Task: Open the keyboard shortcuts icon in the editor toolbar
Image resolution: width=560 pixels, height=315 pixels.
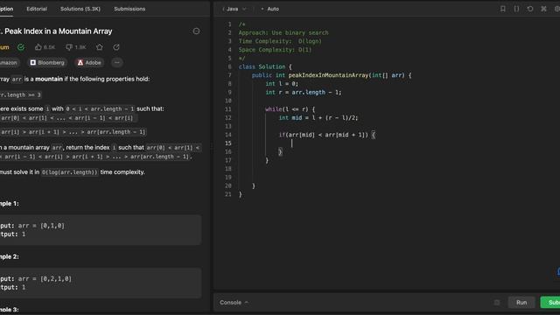Action: click(543, 9)
